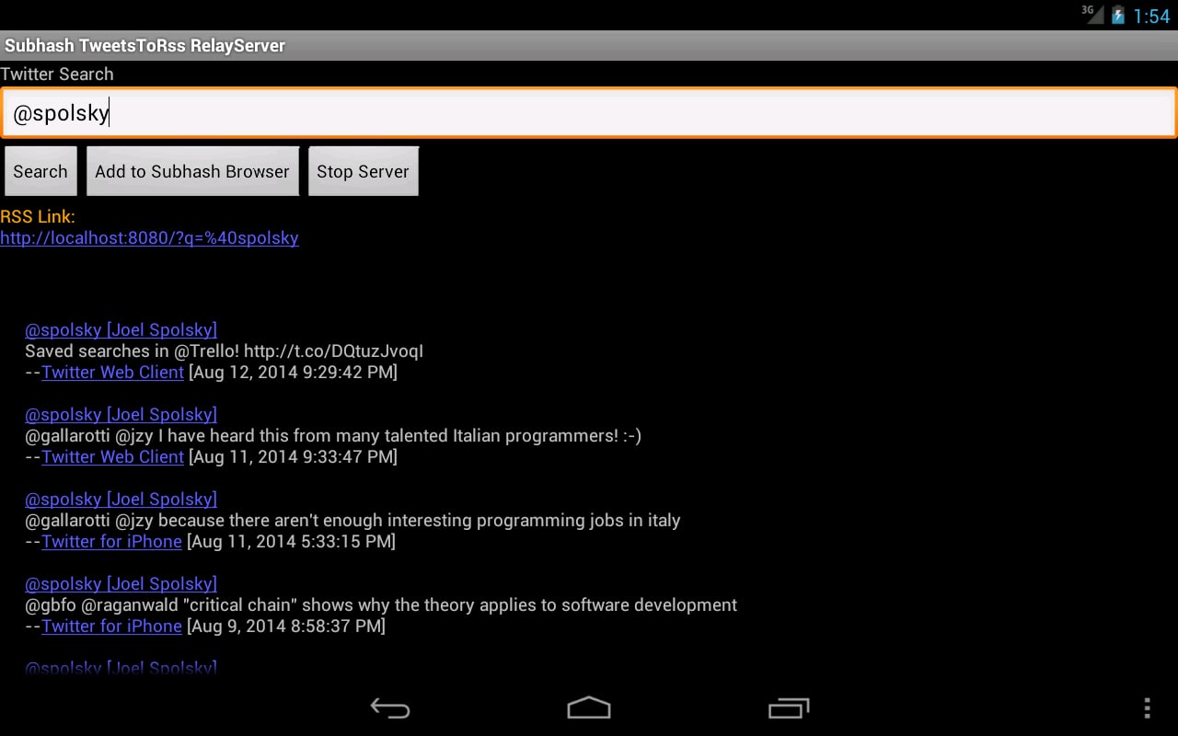1178x736 pixels.
Task: Open Twitter Web Client link dated Aug 11 9:33:47
Action: 112,456
